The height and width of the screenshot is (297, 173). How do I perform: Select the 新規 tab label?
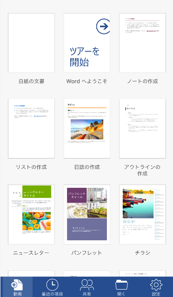(x=17, y=294)
